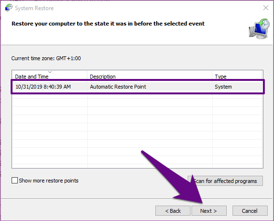This screenshot has width=274, height=221.
Task: Click the Current time zone GMT+1:00 text
Action: tap(46, 58)
